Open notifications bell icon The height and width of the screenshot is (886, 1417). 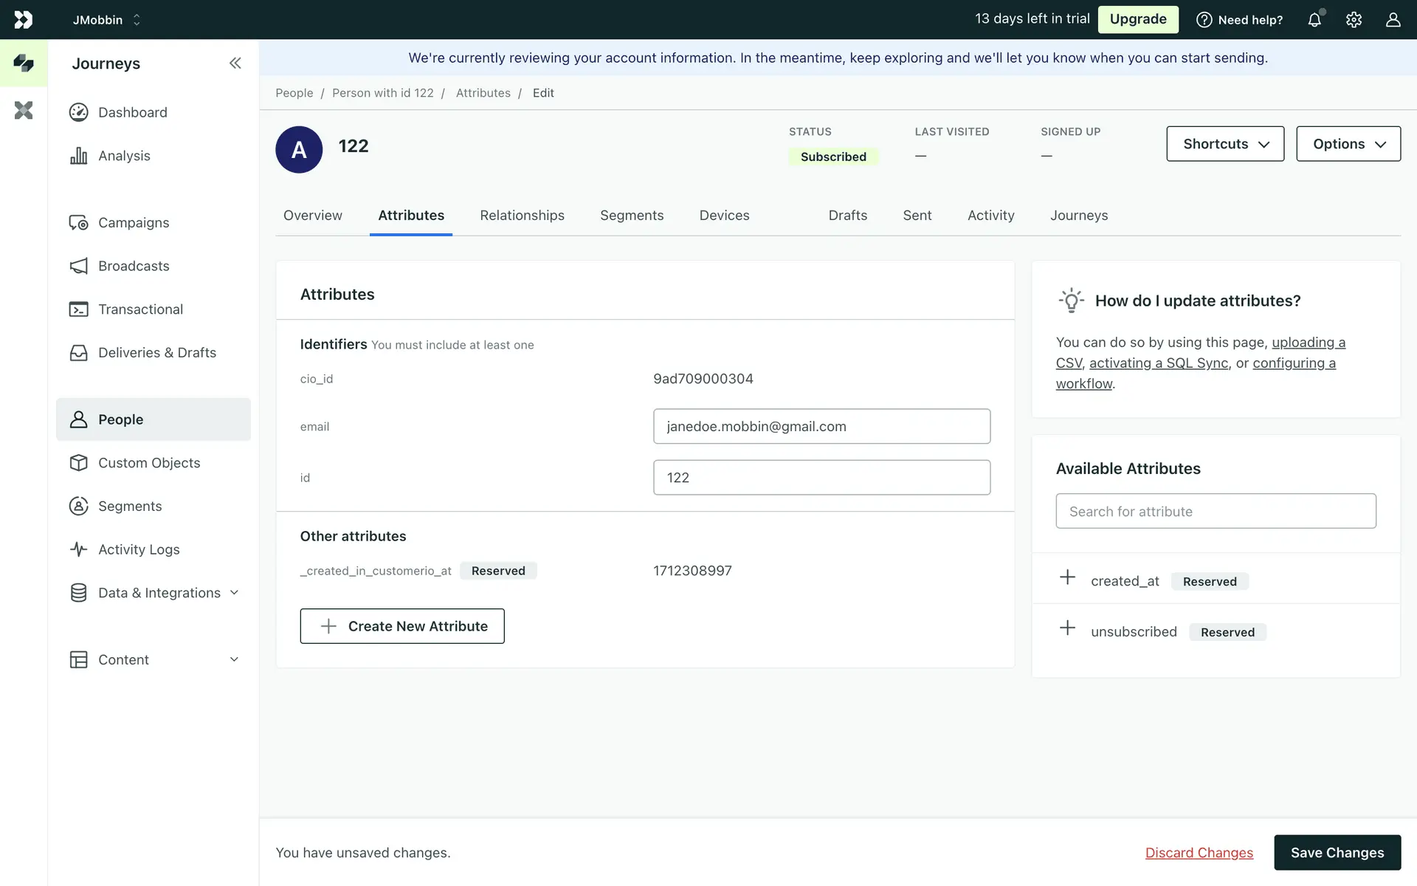(x=1314, y=20)
